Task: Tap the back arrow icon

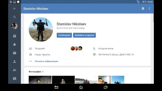Action: point(15,9)
